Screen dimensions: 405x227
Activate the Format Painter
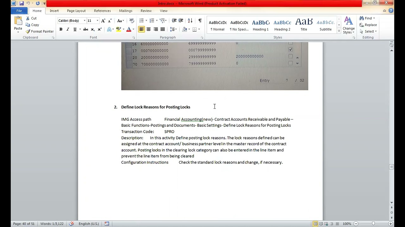40,32
